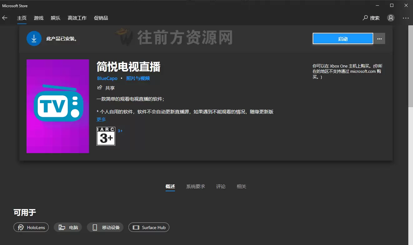Click the 移动设备 phone icon
The image size is (413, 245).
[95, 227]
